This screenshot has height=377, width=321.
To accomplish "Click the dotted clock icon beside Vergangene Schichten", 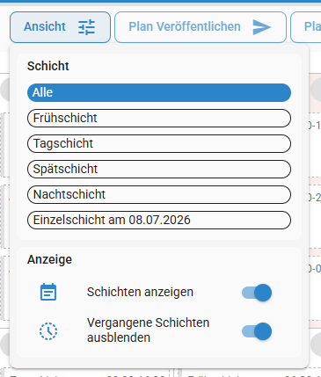I will pos(48,331).
